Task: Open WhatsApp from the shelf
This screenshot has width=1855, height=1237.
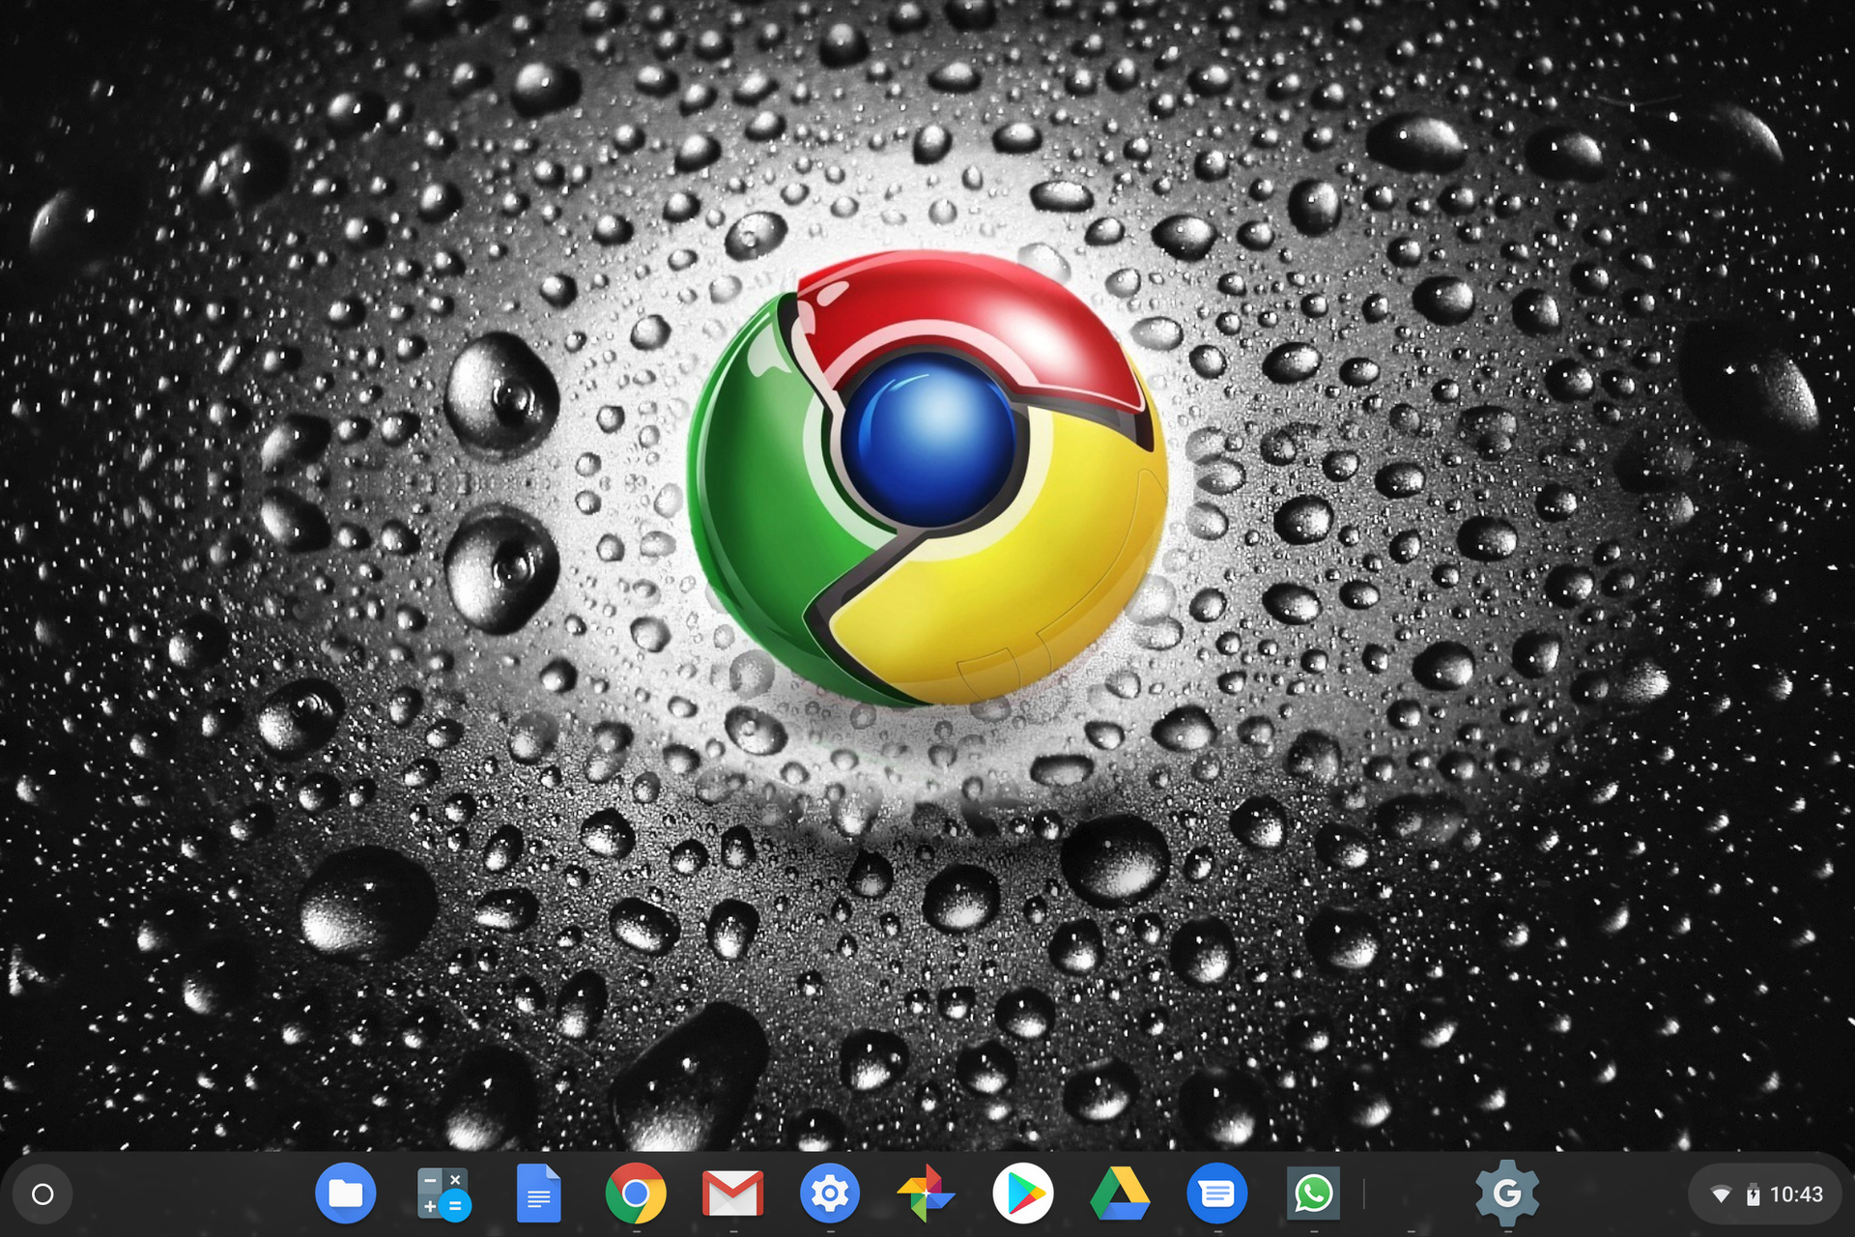Action: (x=1313, y=1194)
